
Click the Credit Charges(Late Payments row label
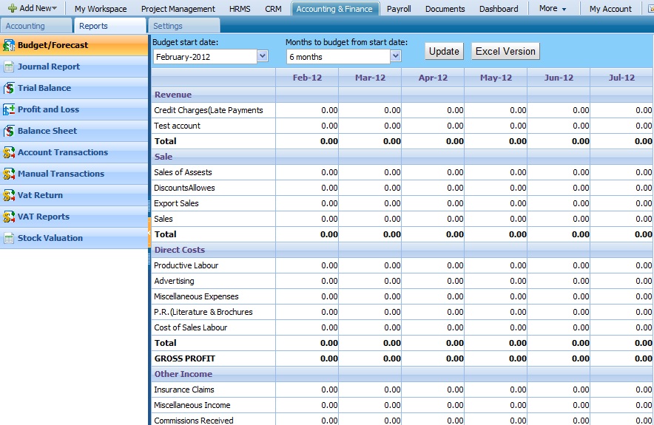click(209, 110)
